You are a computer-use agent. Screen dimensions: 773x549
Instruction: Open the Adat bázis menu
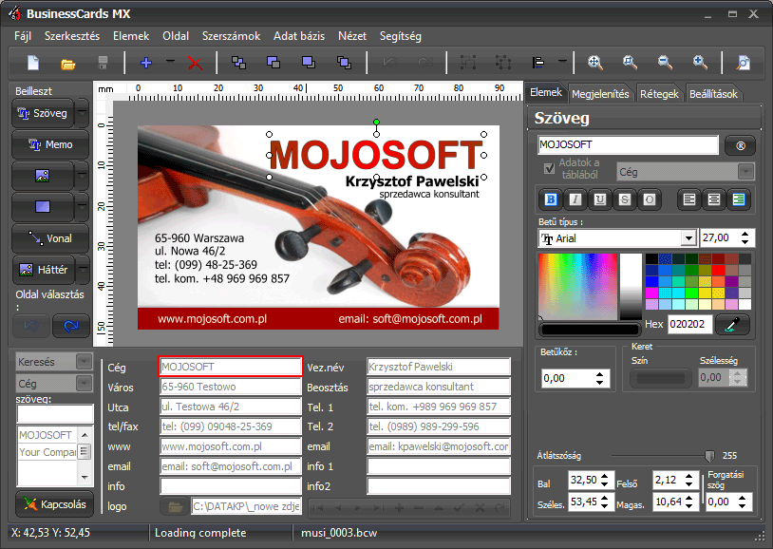click(x=299, y=36)
